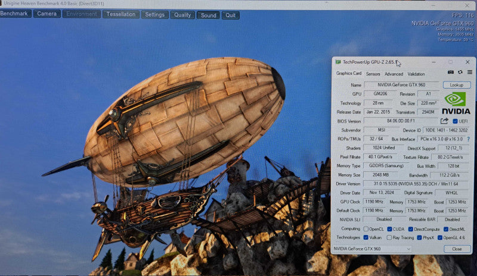Open the Quality menu in Heaven
The width and height of the screenshot is (477, 276).
click(182, 15)
